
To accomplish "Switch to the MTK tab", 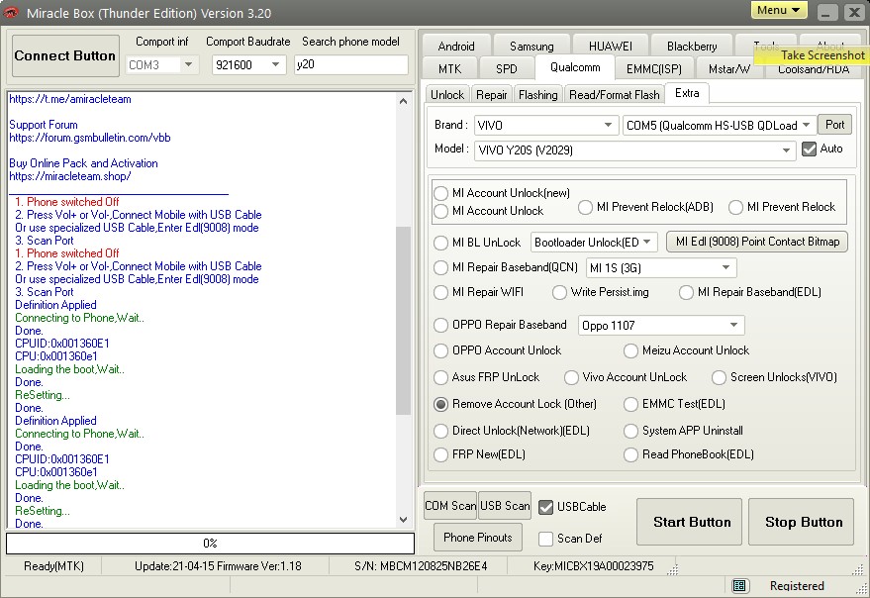I will [449, 69].
